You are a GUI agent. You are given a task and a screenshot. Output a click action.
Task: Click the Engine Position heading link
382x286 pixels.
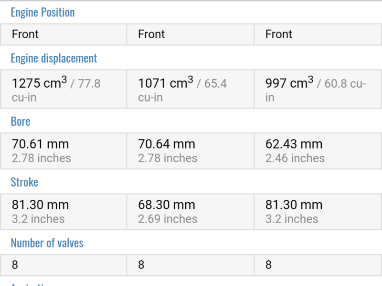pyautogui.click(x=42, y=12)
